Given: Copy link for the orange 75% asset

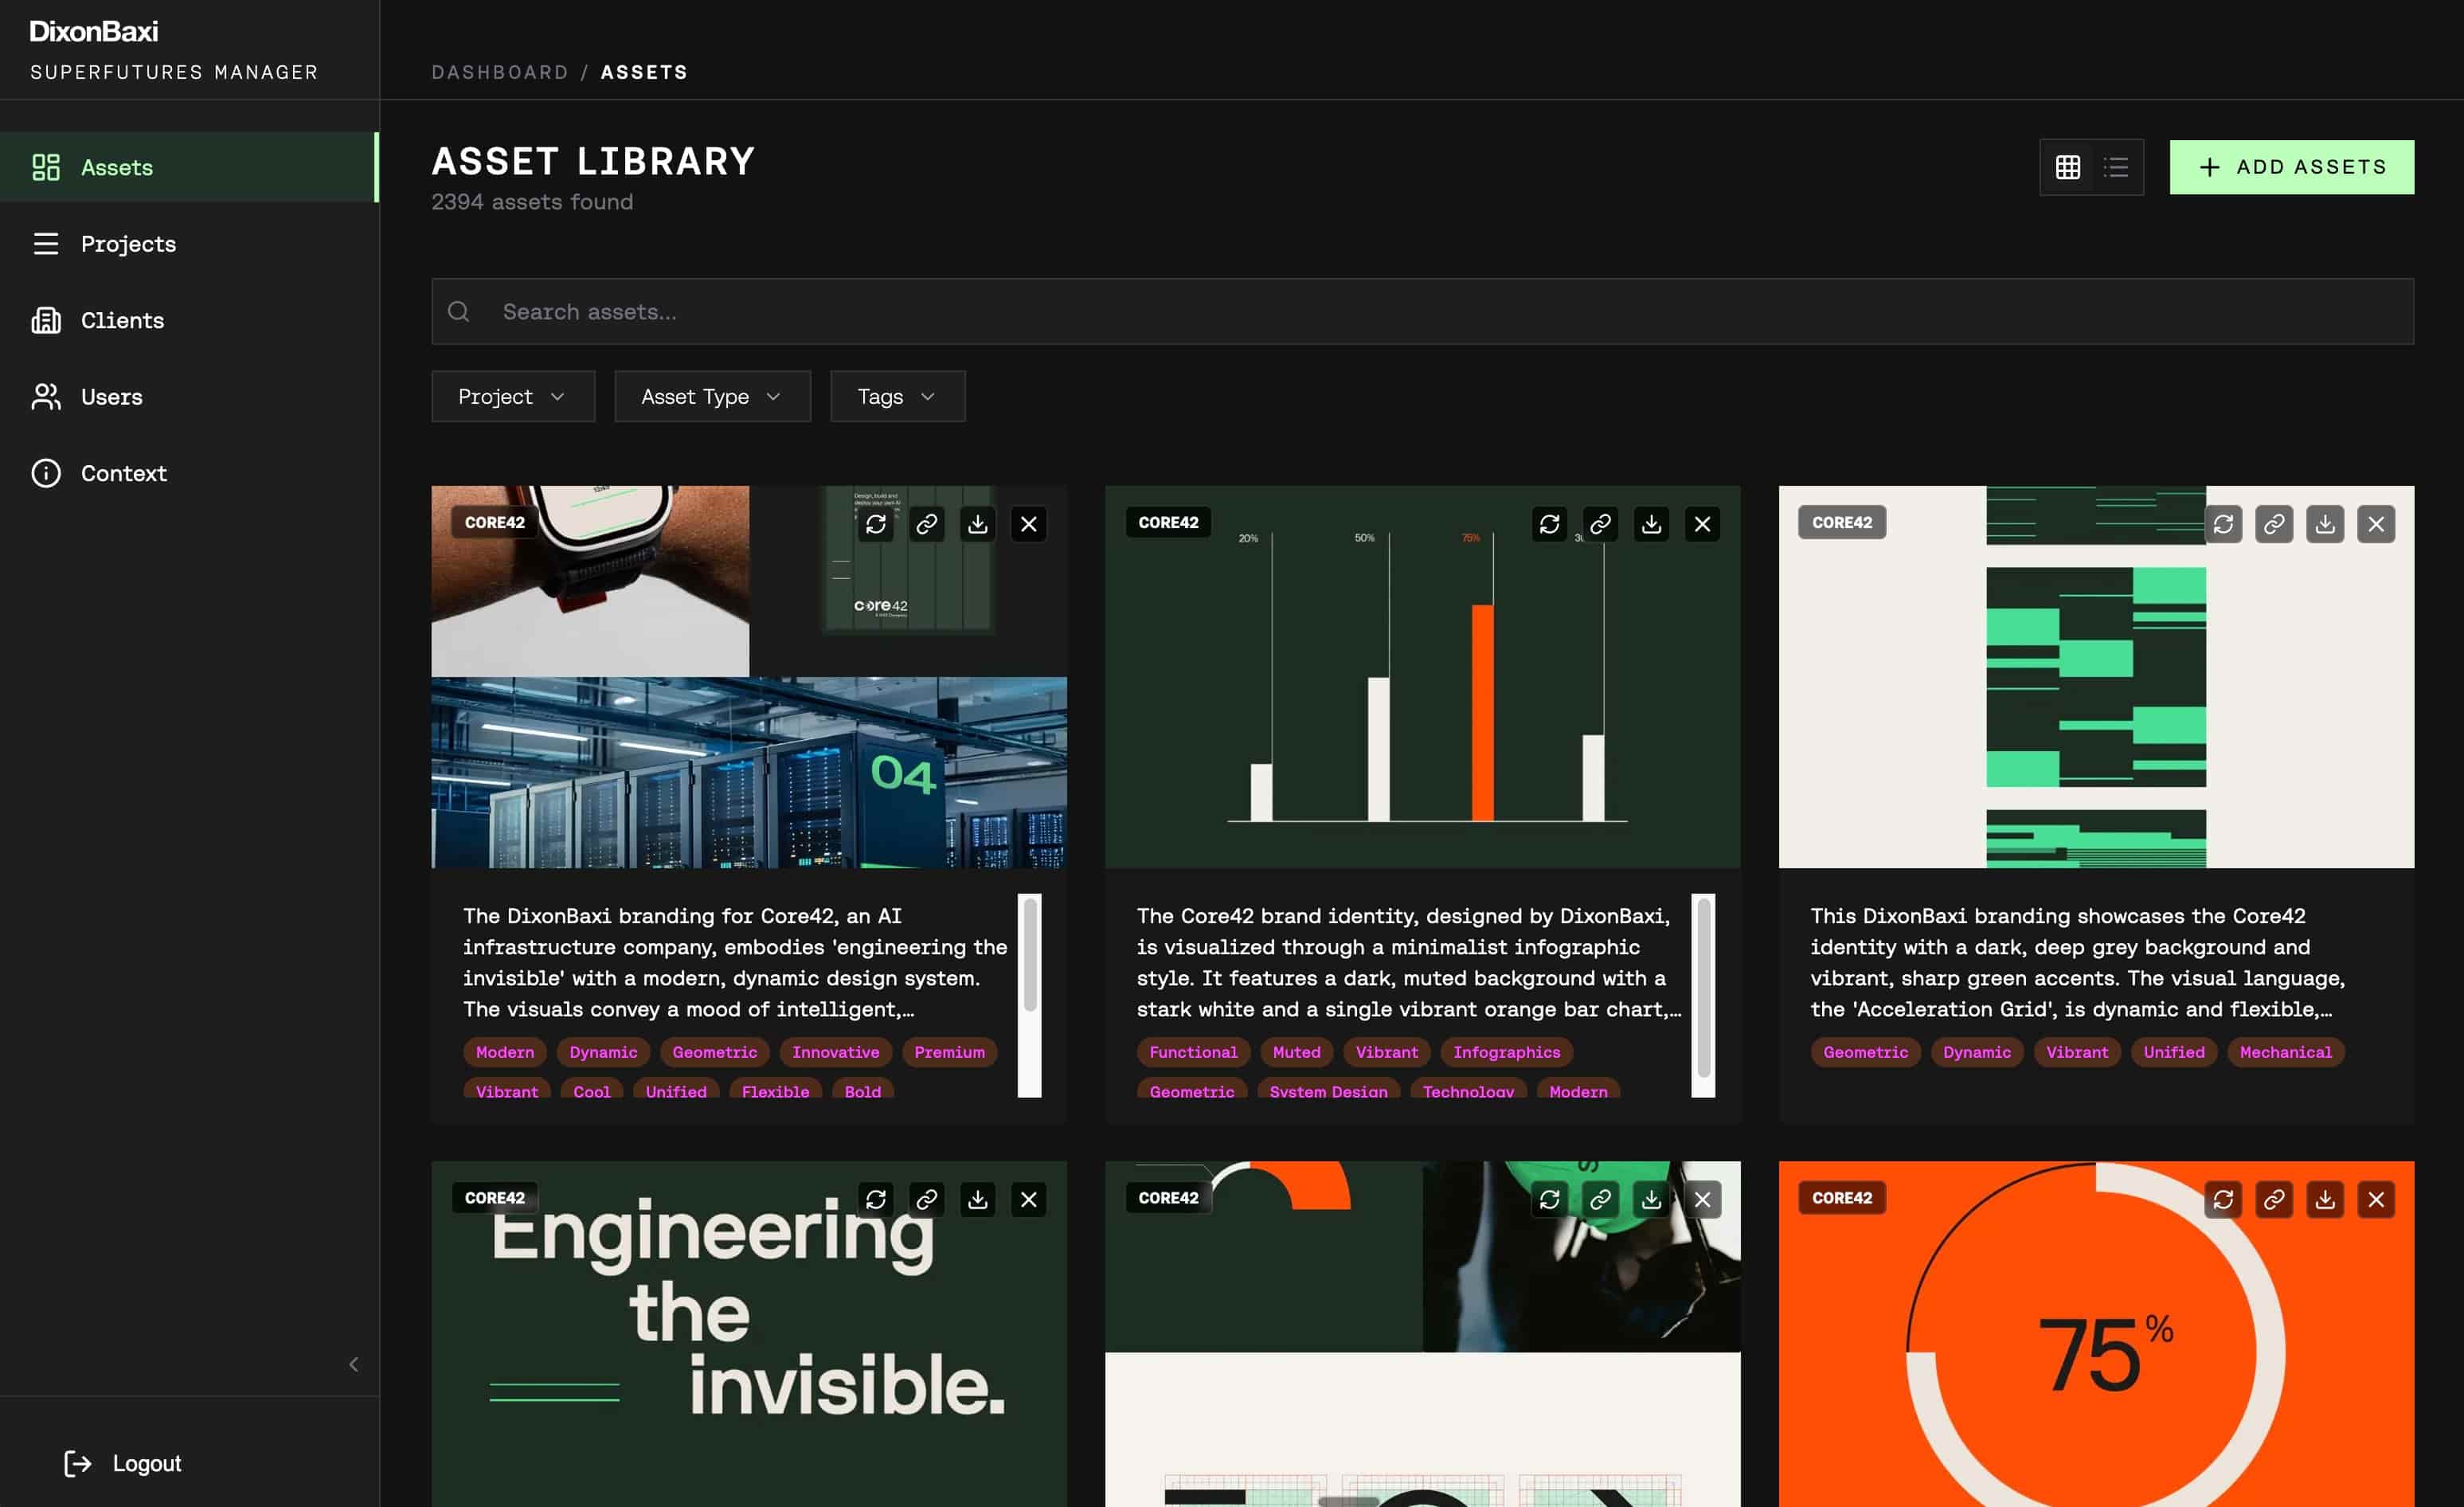Looking at the screenshot, I should (x=2275, y=1199).
